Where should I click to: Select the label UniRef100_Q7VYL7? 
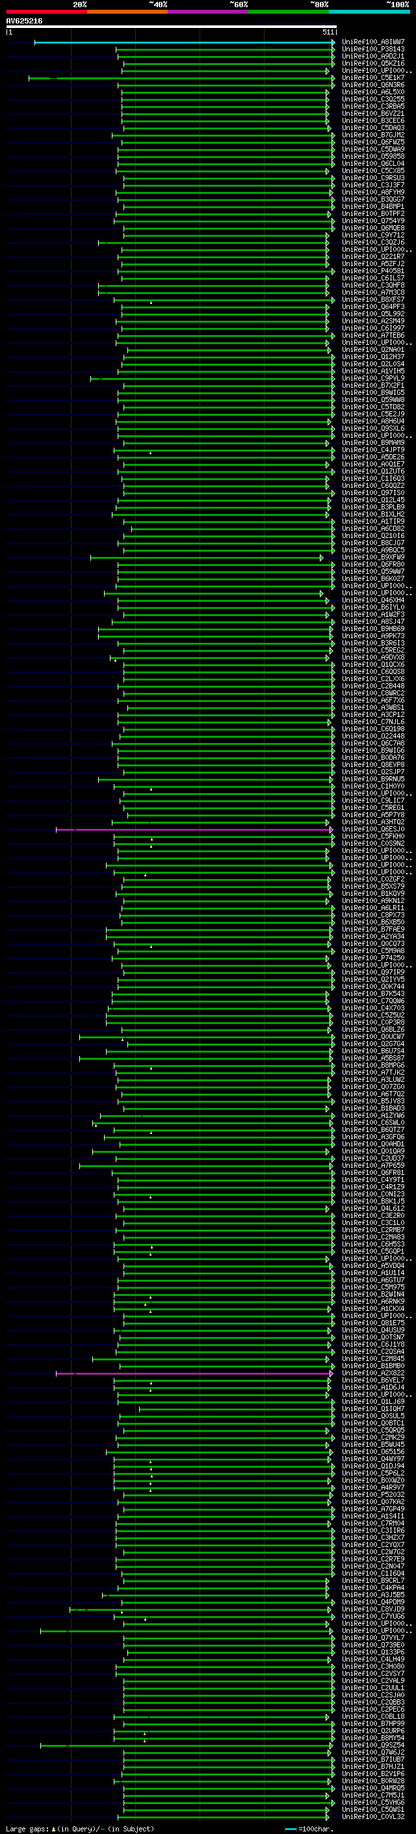pos(373,1638)
